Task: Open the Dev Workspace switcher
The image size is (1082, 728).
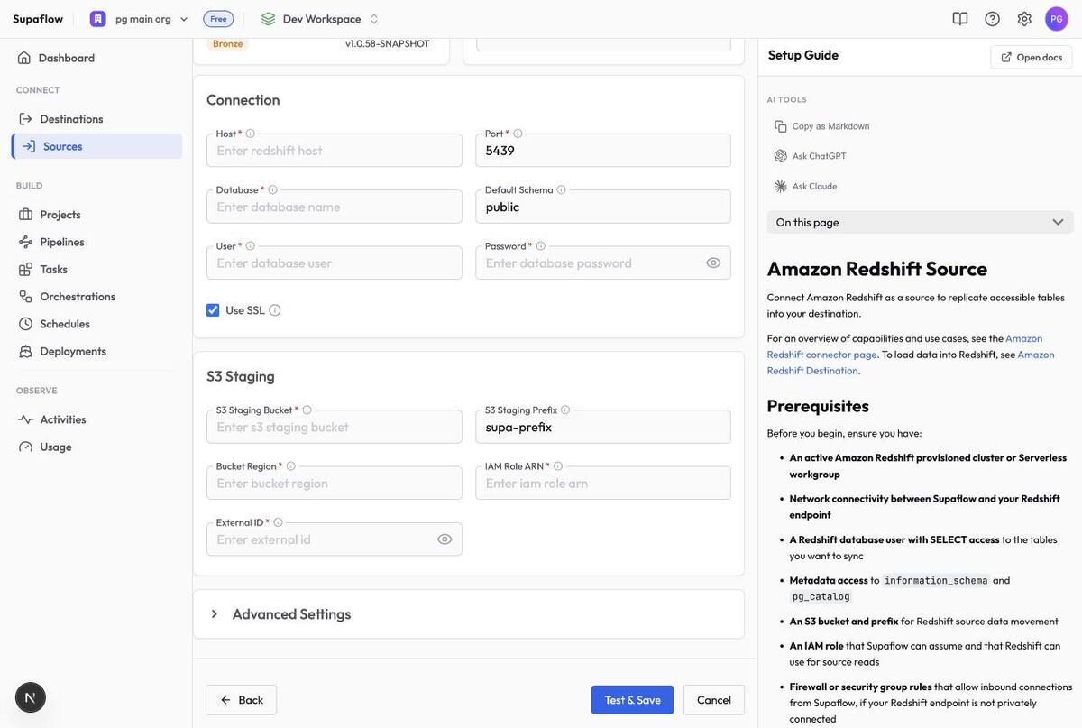Action: click(x=320, y=19)
